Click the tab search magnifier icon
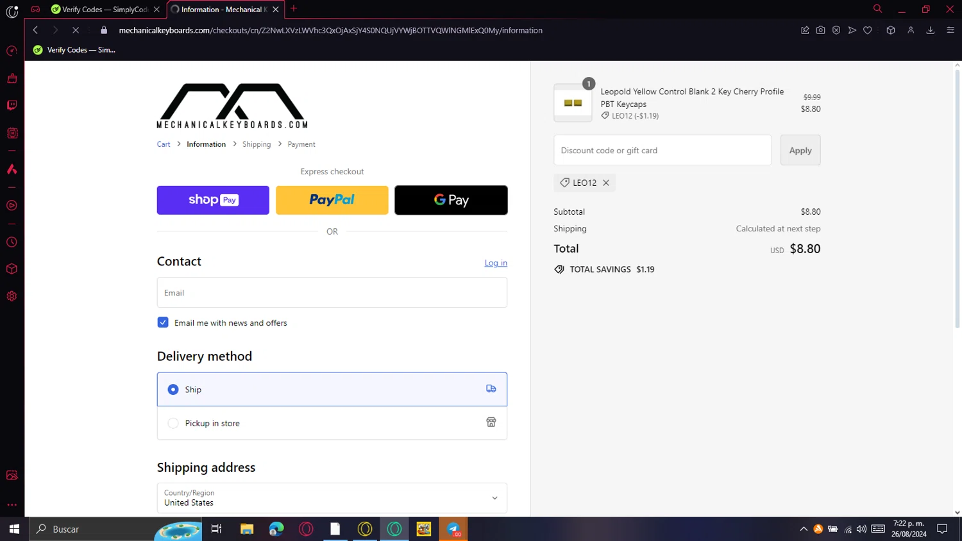962x541 pixels. pyautogui.click(x=877, y=9)
